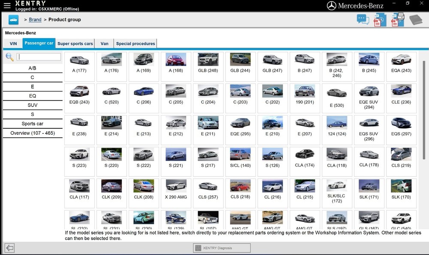The image size is (429, 255).
Task: Open the support messages chat icon
Action: tap(363, 19)
